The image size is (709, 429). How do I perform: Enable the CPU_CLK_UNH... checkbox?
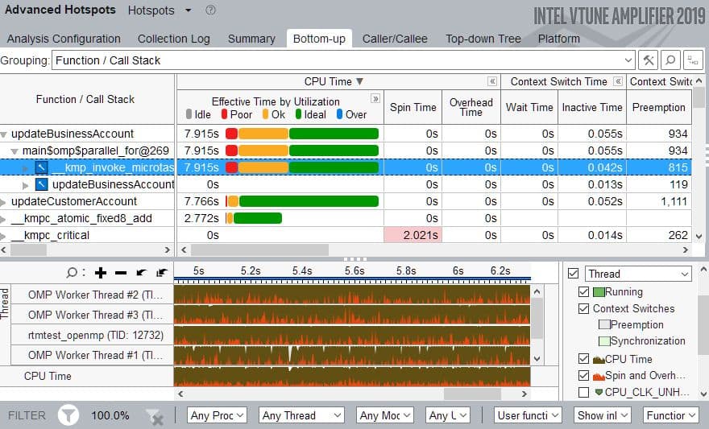[584, 392]
